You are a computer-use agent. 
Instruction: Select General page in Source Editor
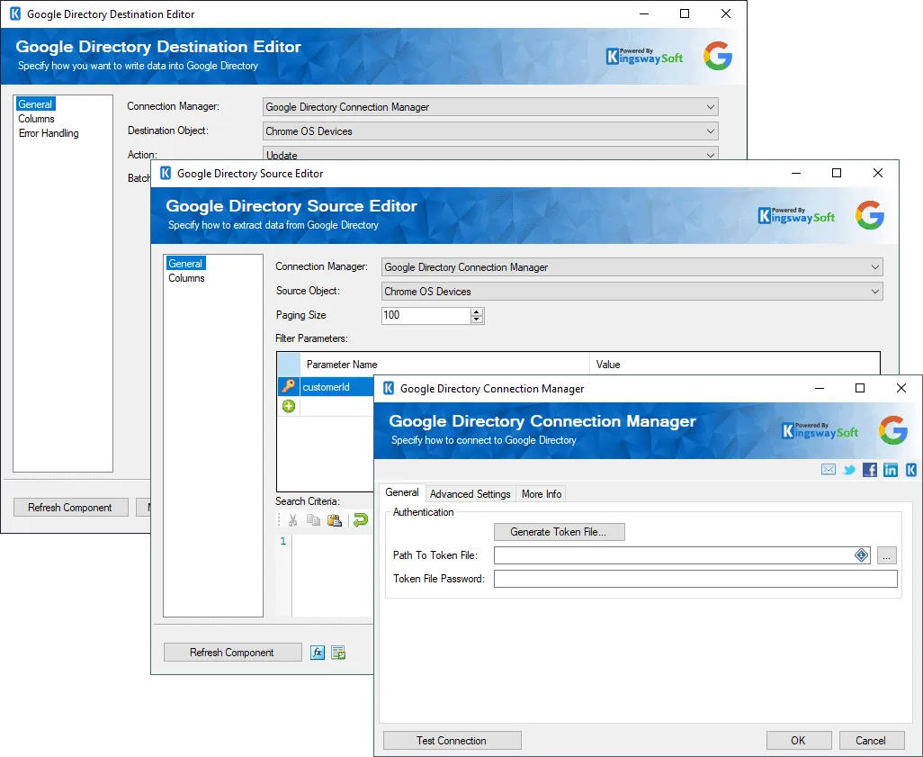[185, 264]
